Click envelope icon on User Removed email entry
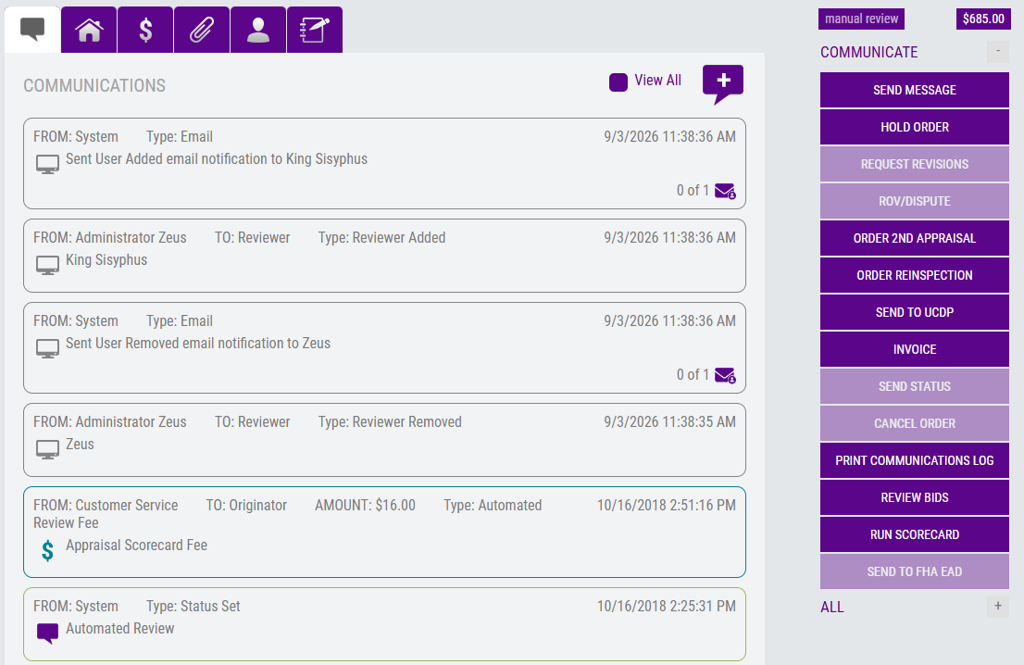Image resolution: width=1024 pixels, height=665 pixels. [725, 375]
